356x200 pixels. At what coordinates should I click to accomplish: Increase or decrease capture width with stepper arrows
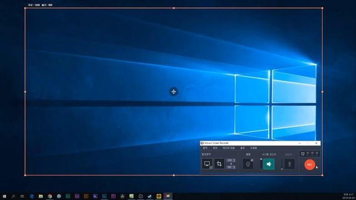point(234,161)
